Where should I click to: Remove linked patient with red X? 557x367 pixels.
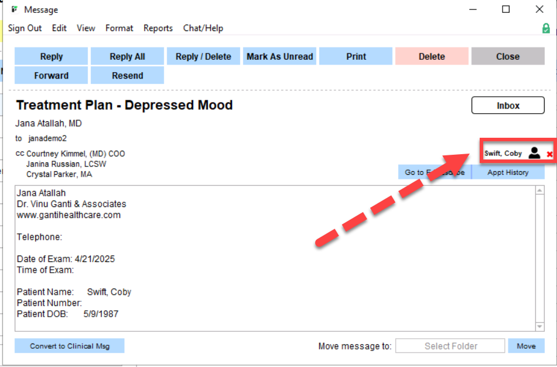pyautogui.click(x=549, y=154)
